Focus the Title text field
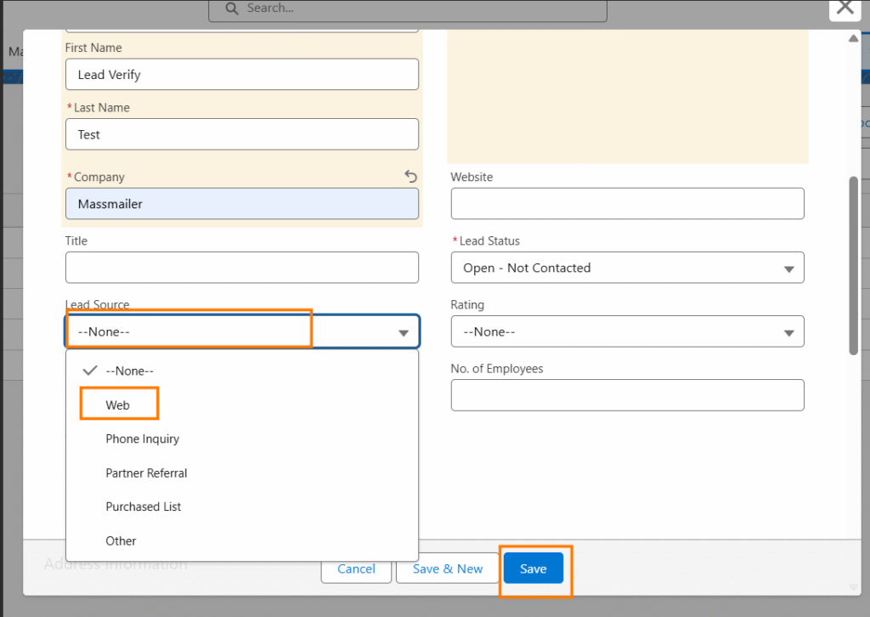Image resolution: width=870 pixels, height=617 pixels. click(x=242, y=268)
